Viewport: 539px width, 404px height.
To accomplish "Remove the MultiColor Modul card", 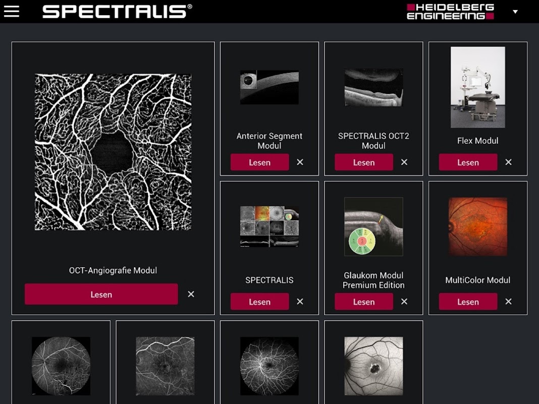I will [508, 301].
